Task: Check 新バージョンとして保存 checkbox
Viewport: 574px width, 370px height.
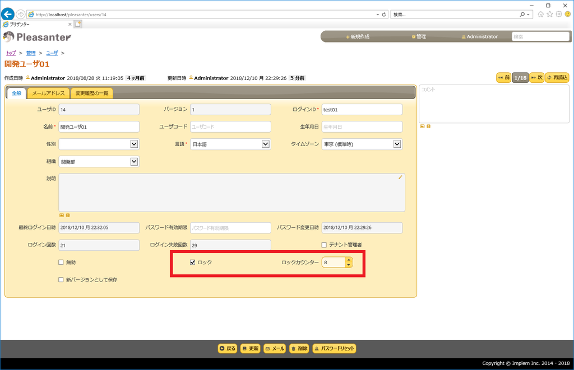Action: click(x=61, y=280)
